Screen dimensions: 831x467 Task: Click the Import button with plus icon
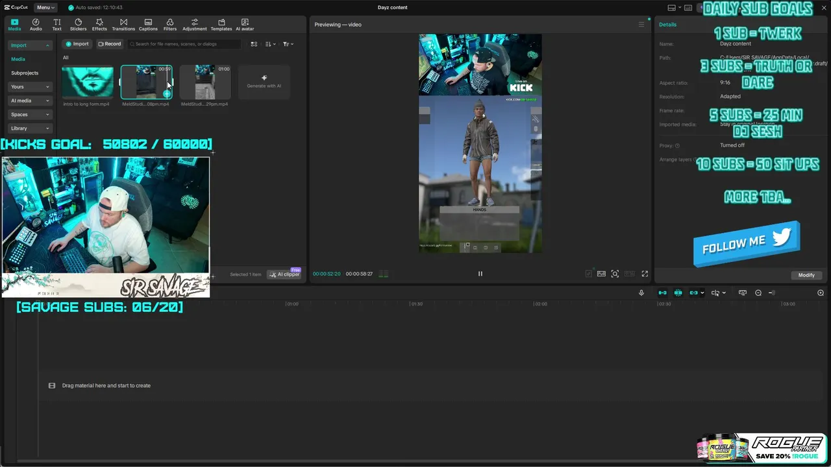[x=77, y=44]
